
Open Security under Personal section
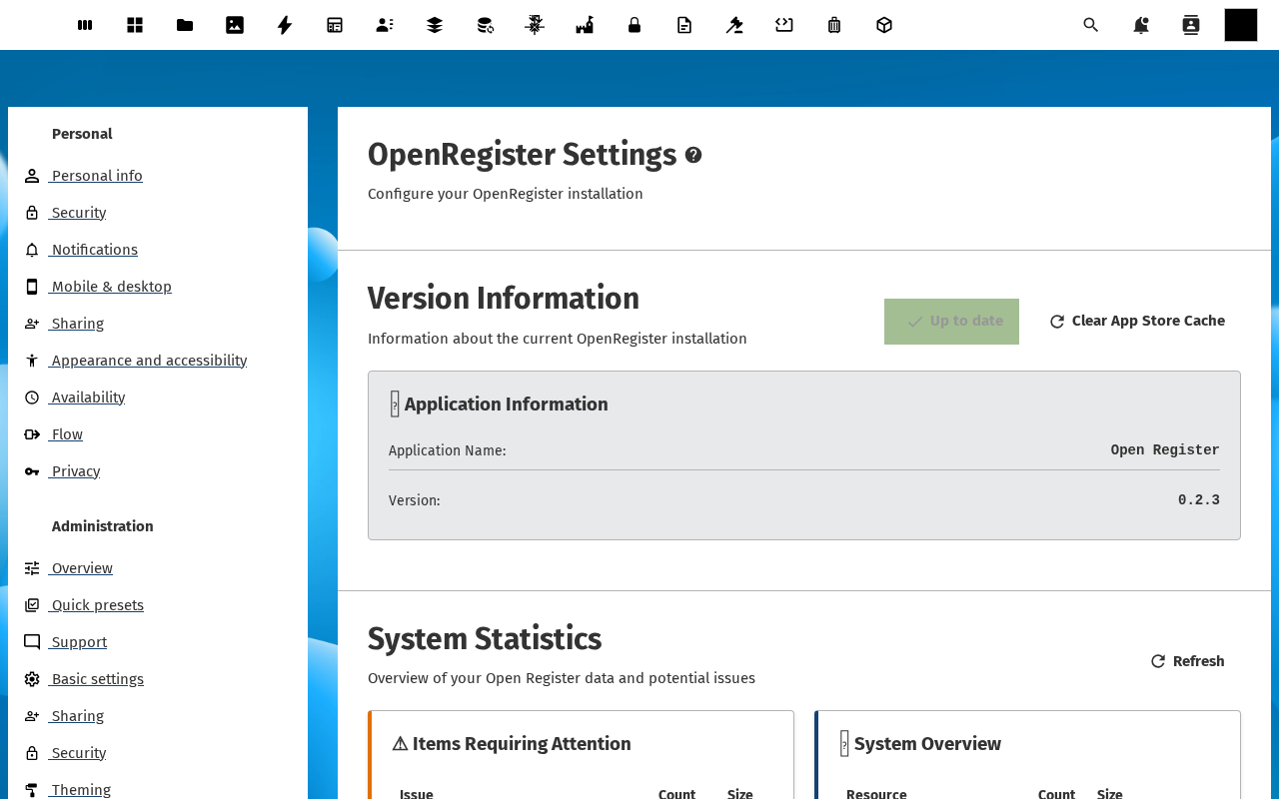[78, 213]
